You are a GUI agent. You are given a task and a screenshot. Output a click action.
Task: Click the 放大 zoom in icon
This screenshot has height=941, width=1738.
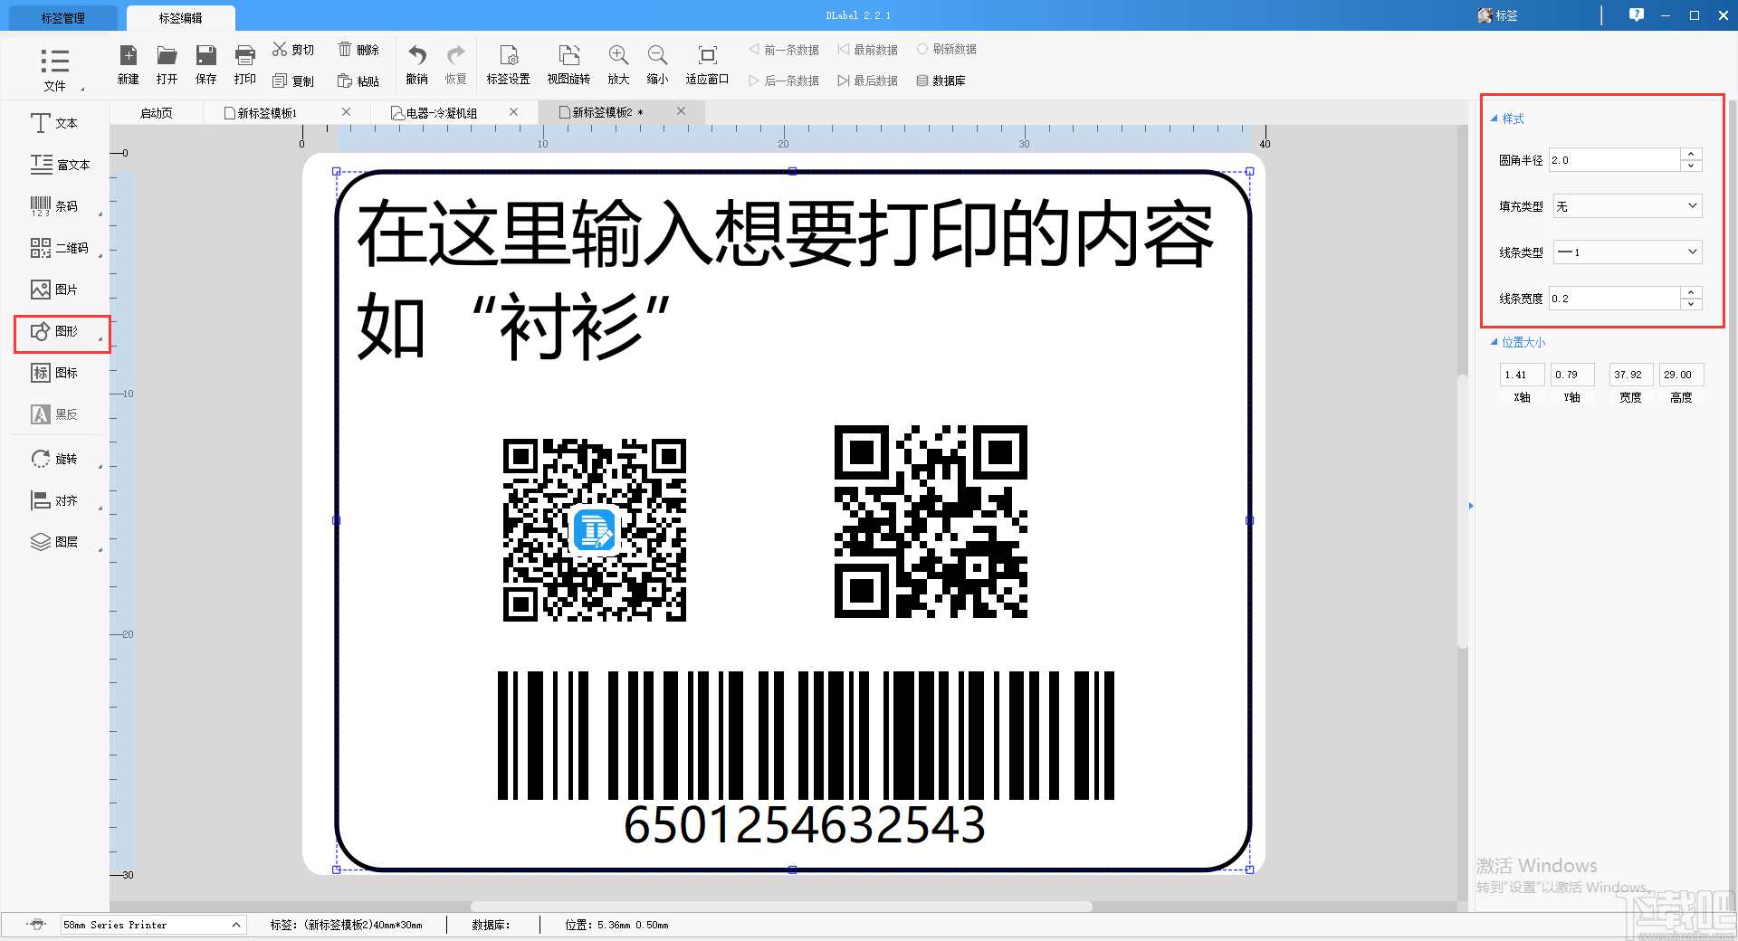click(617, 63)
